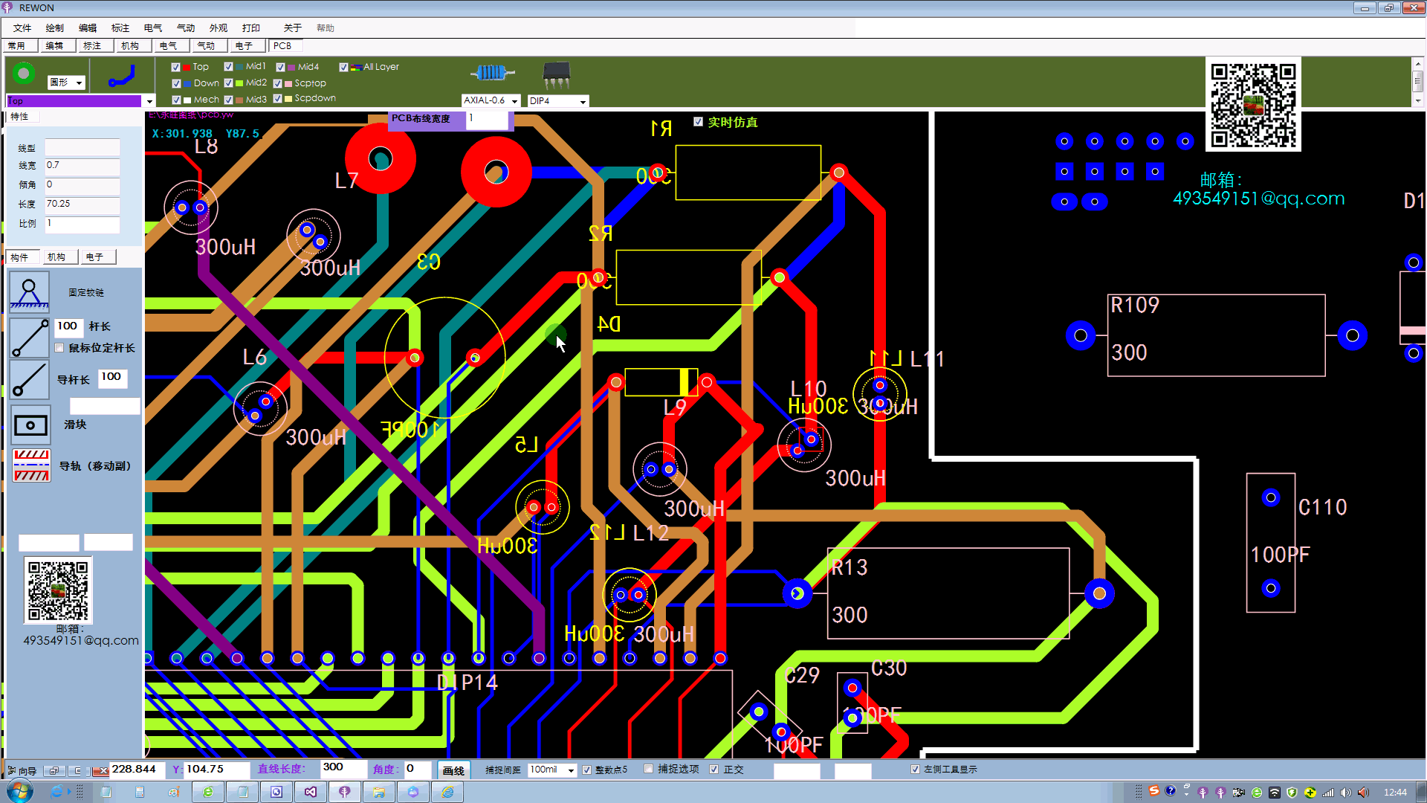Screen dimensions: 1427x803
Task: Select the blue trace routing tool
Action: pyautogui.click(x=121, y=77)
